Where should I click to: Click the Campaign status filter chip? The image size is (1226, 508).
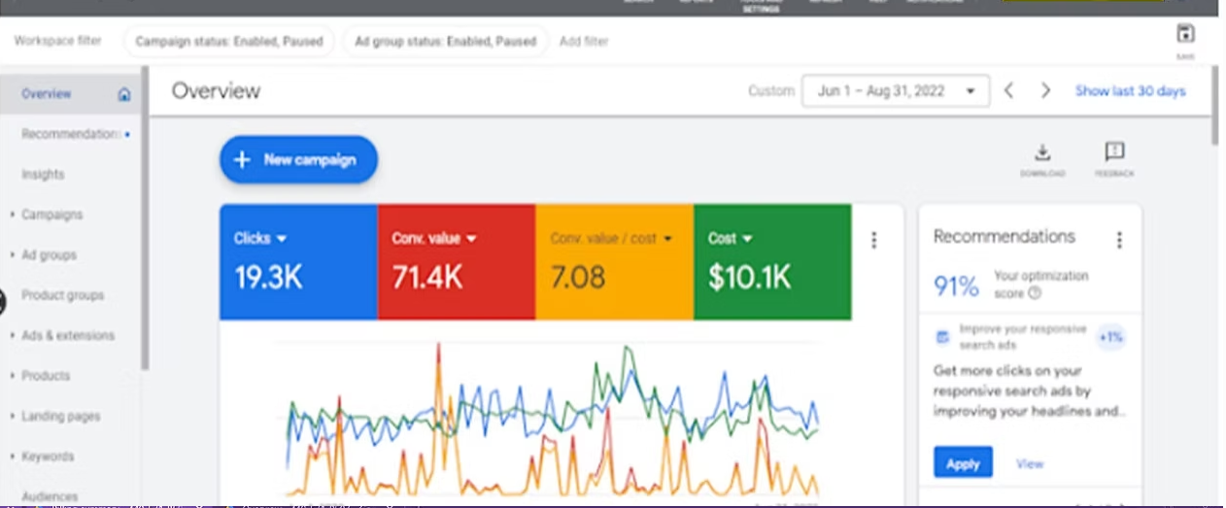(228, 42)
